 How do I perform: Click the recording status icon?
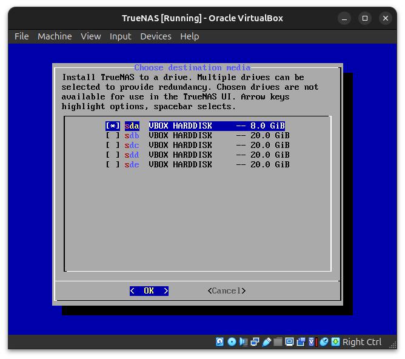(301, 342)
